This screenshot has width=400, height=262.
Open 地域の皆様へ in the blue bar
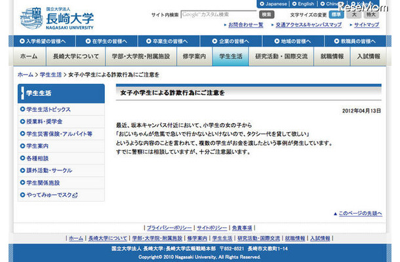[293, 41]
